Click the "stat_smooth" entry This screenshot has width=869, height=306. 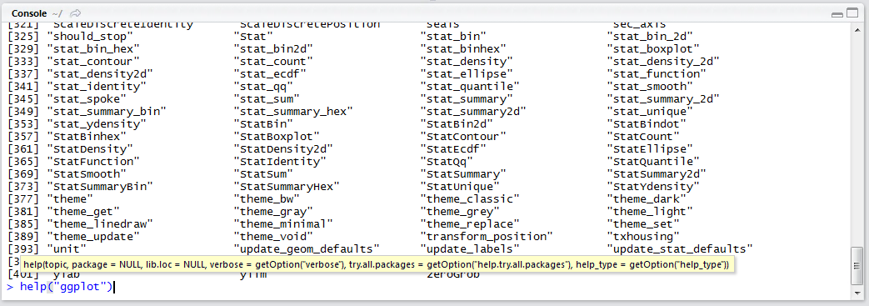tap(650, 86)
